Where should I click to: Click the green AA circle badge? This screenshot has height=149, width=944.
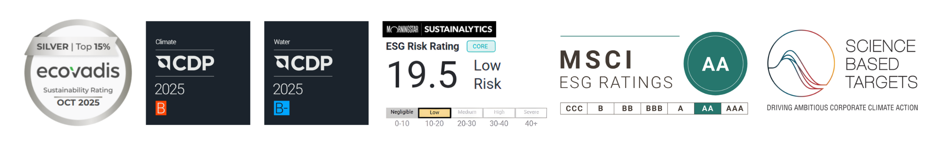715,64
